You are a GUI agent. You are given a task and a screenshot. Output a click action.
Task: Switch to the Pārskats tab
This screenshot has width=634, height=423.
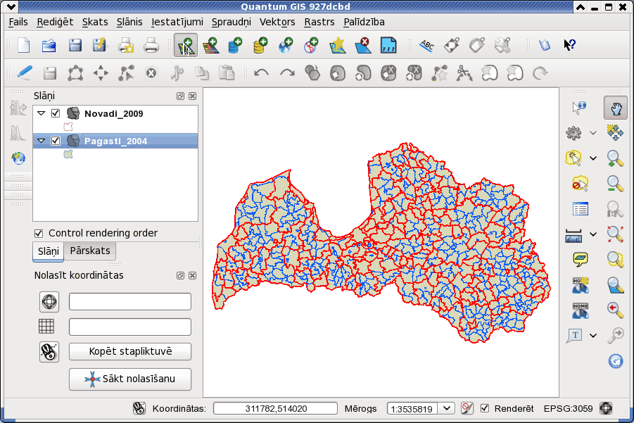(x=90, y=251)
